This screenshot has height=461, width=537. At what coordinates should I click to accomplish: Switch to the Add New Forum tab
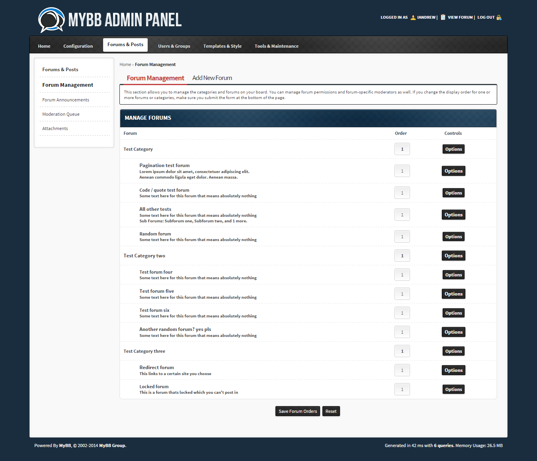(x=212, y=78)
